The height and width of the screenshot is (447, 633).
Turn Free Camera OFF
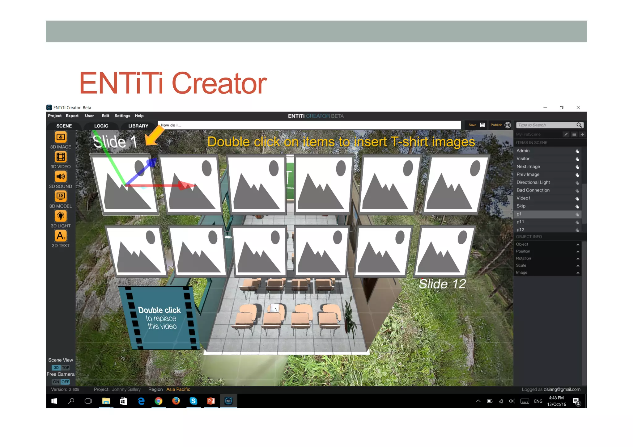(x=65, y=382)
